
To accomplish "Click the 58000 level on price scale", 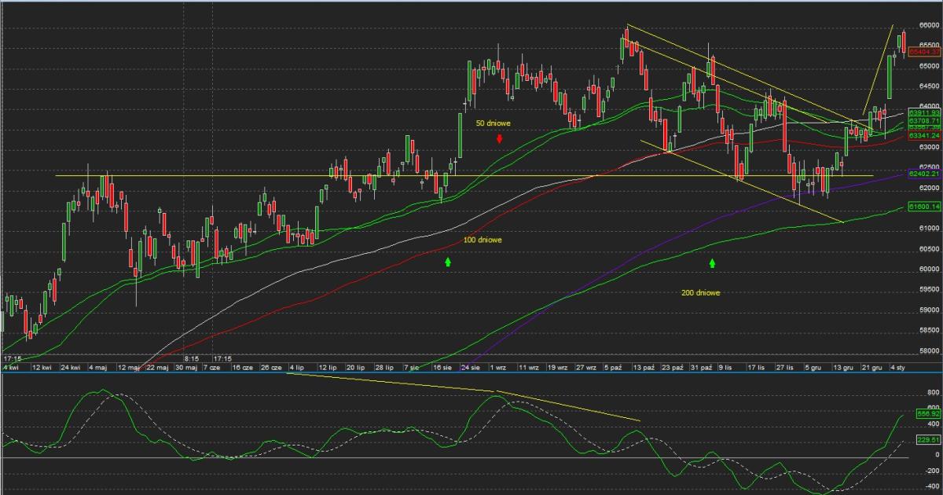I will tap(930, 350).
